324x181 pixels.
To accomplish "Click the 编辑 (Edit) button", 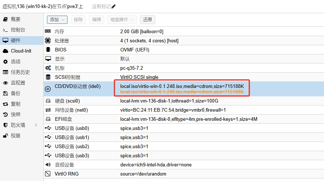I will point(97,20).
